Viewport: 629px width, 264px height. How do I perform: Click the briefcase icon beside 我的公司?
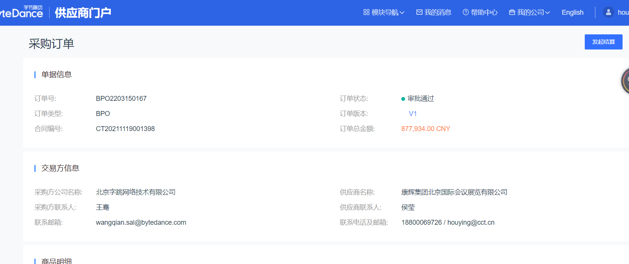(x=512, y=12)
